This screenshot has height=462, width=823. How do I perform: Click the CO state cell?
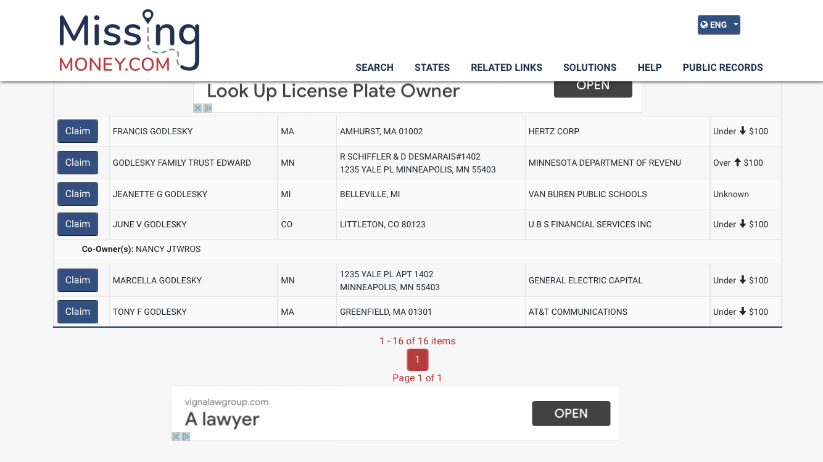point(307,224)
